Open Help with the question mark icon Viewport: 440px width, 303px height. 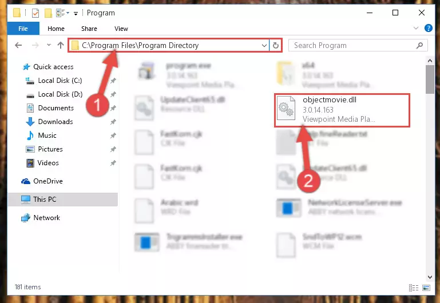[x=428, y=28]
